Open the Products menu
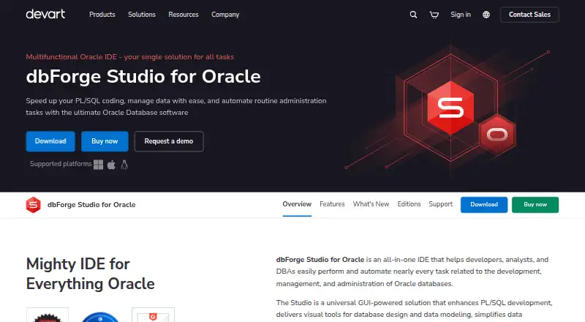Image resolution: width=585 pixels, height=322 pixels. tap(102, 15)
